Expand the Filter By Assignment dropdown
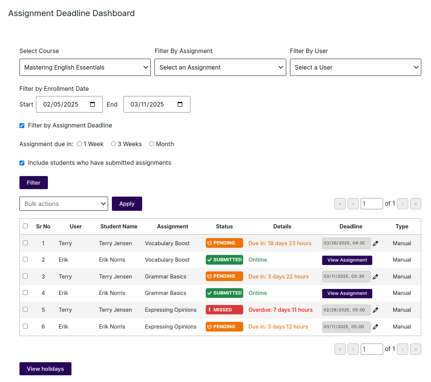The image size is (431, 382). click(x=220, y=67)
